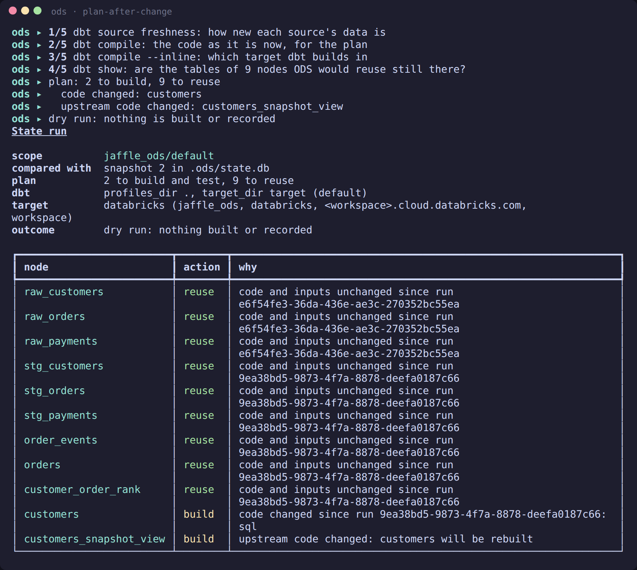Screen dimensions: 637x570
Task: Click 'build' action for customers row
Action: point(199,514)
